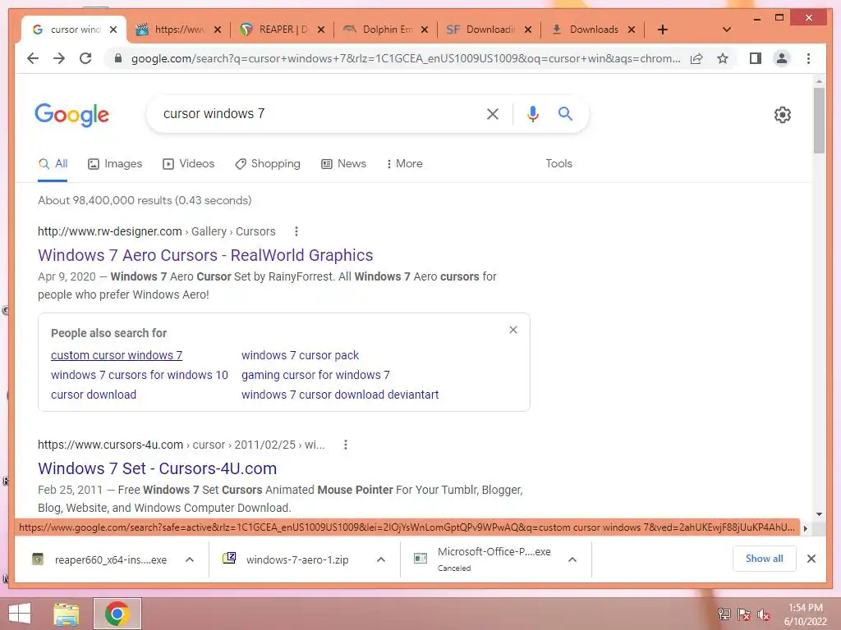The width and height of the screenshot is (841, 630).
Task: Open Windows 7 Aero Cursors result
Action: [x=205, y=255]
